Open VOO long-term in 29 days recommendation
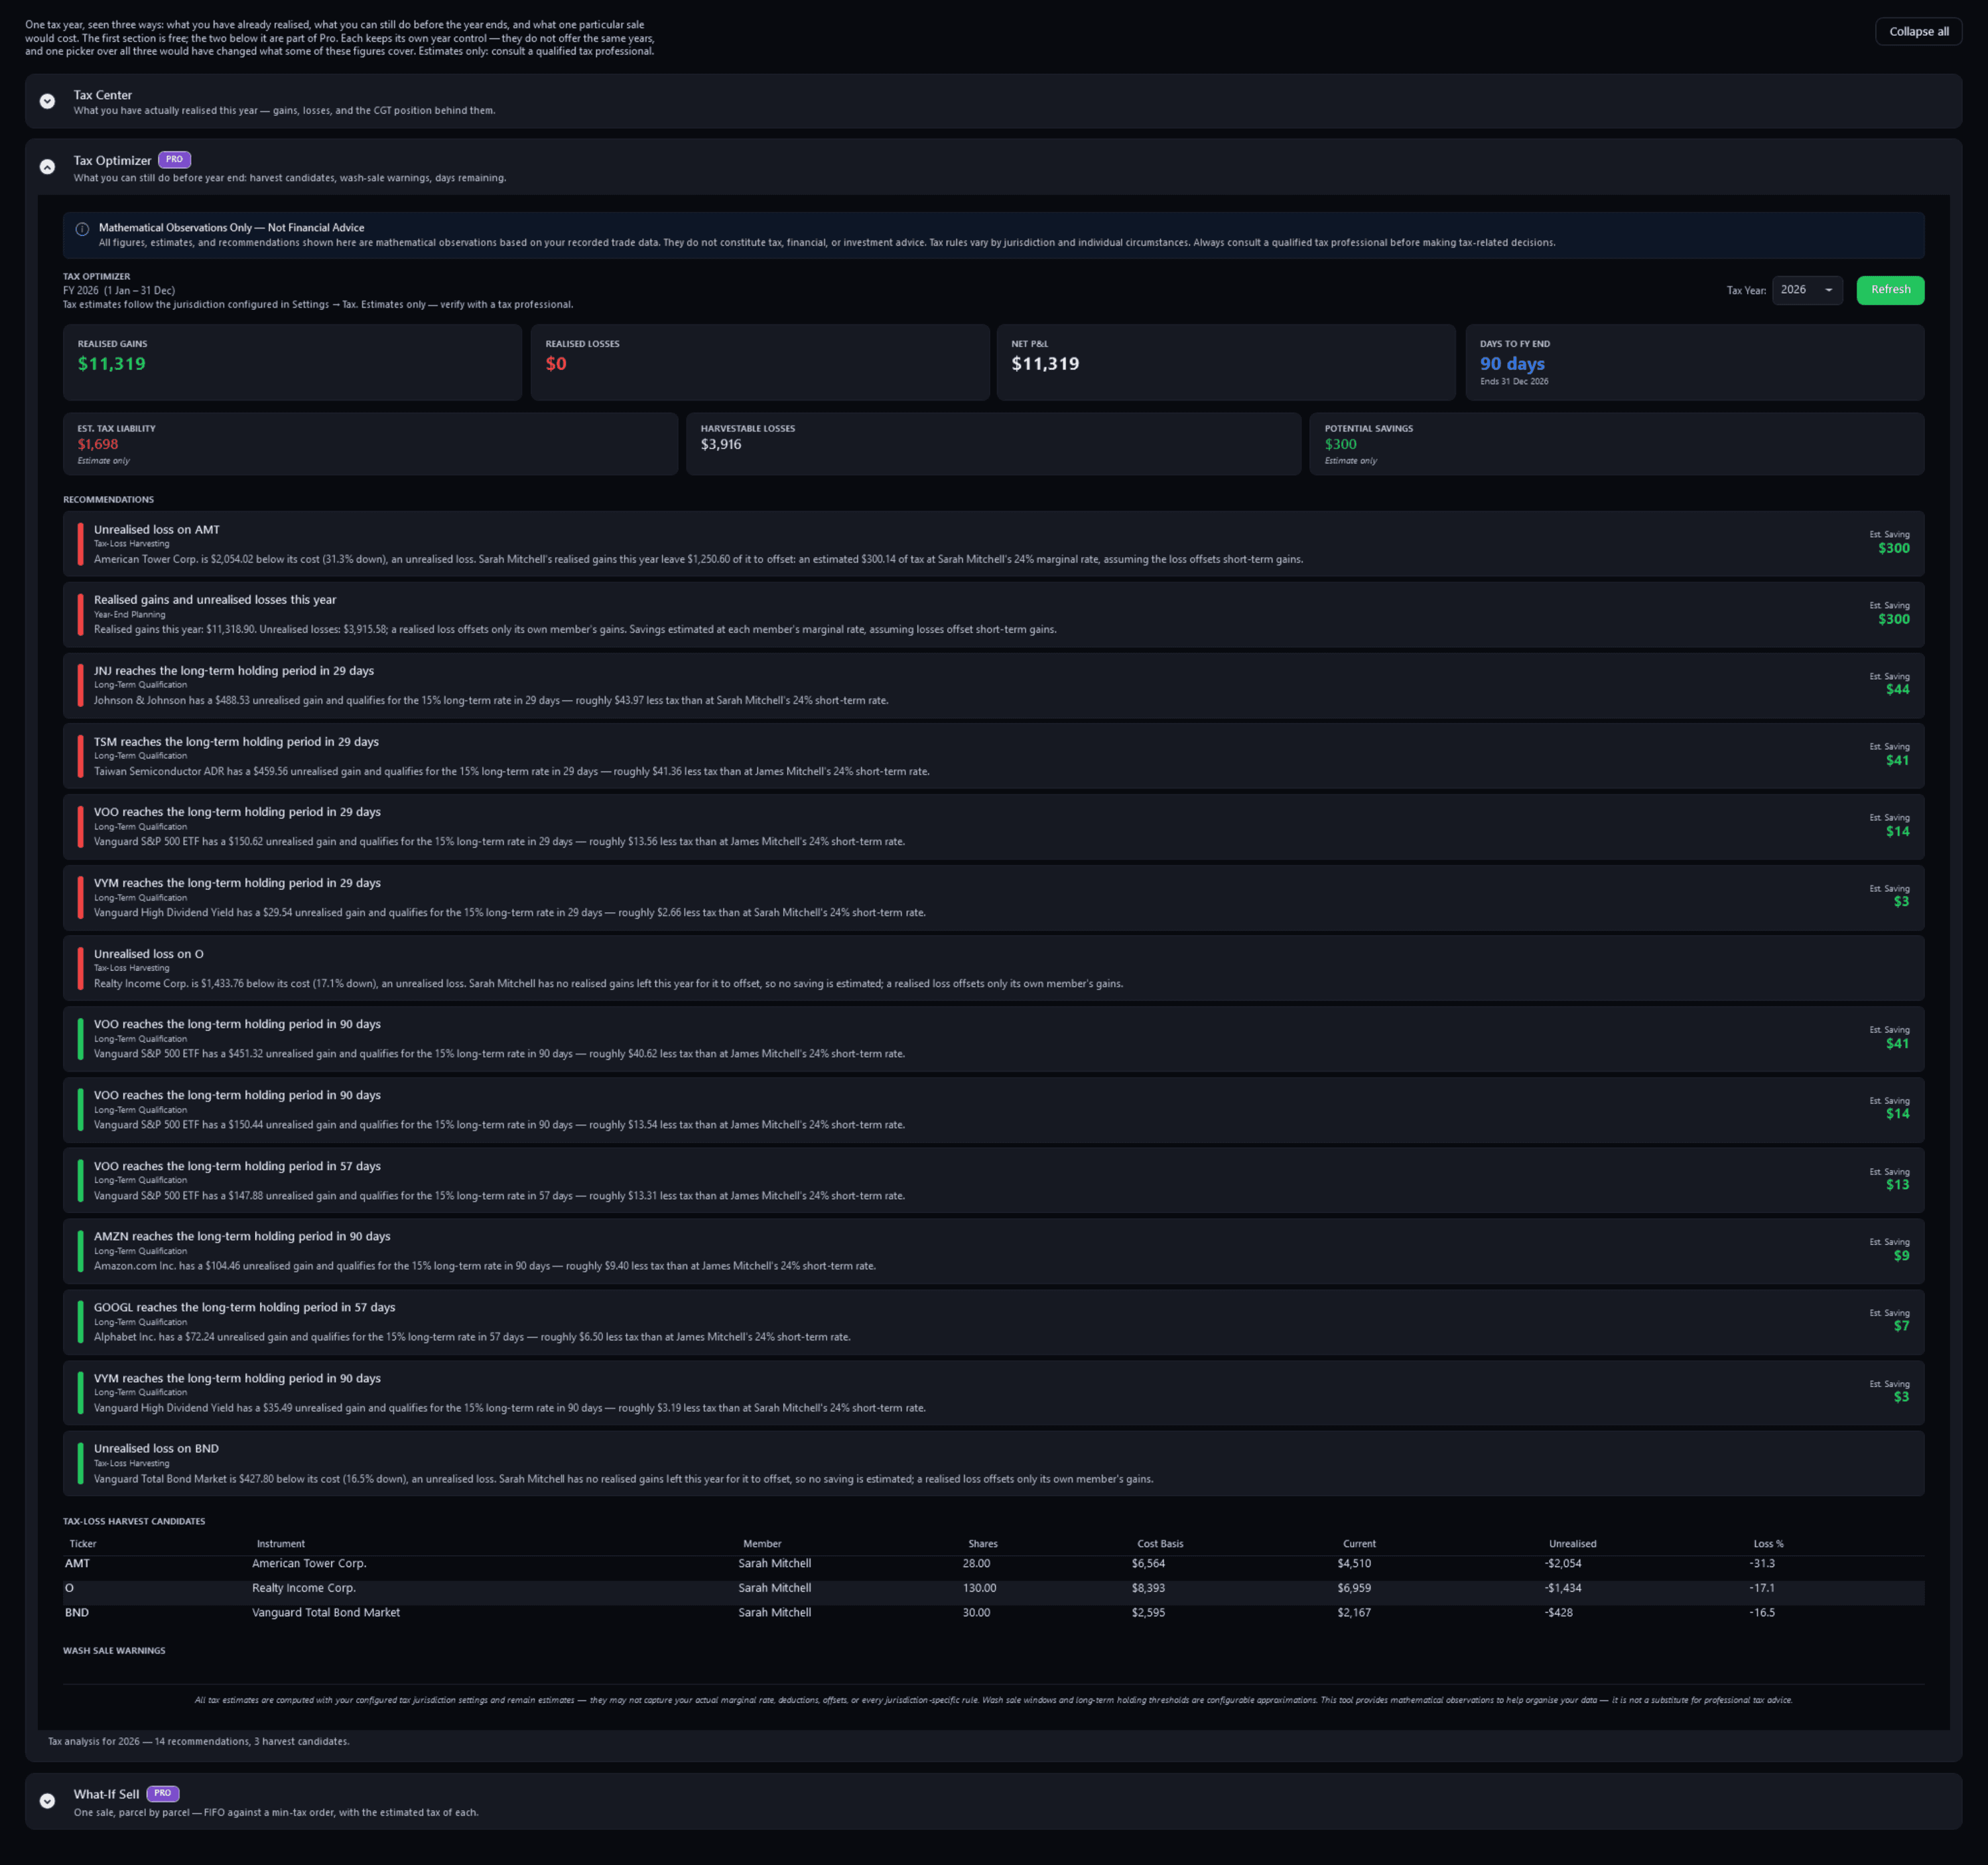 tap(992, 826)
